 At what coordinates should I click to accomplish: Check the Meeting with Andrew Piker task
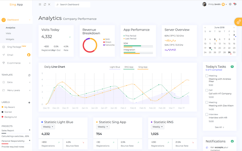(x=207, y=76)
